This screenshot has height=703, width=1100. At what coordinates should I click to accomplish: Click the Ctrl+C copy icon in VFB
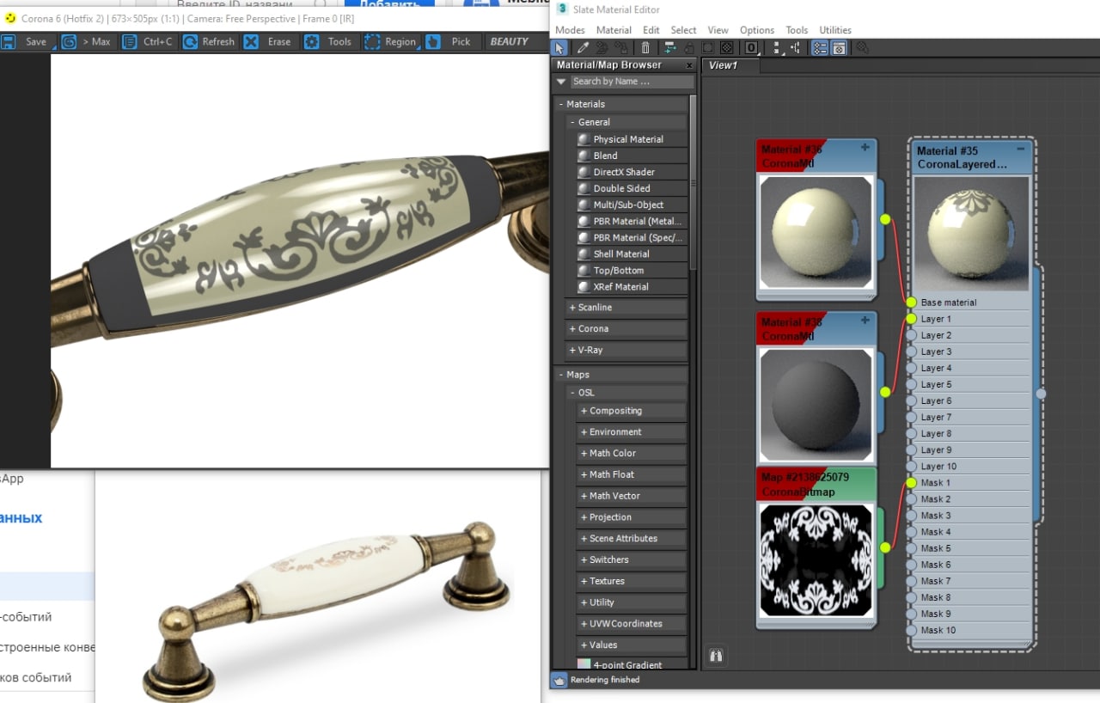point(129,41)
